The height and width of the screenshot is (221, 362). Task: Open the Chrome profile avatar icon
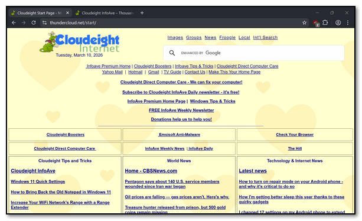click(x=338, y=22)
